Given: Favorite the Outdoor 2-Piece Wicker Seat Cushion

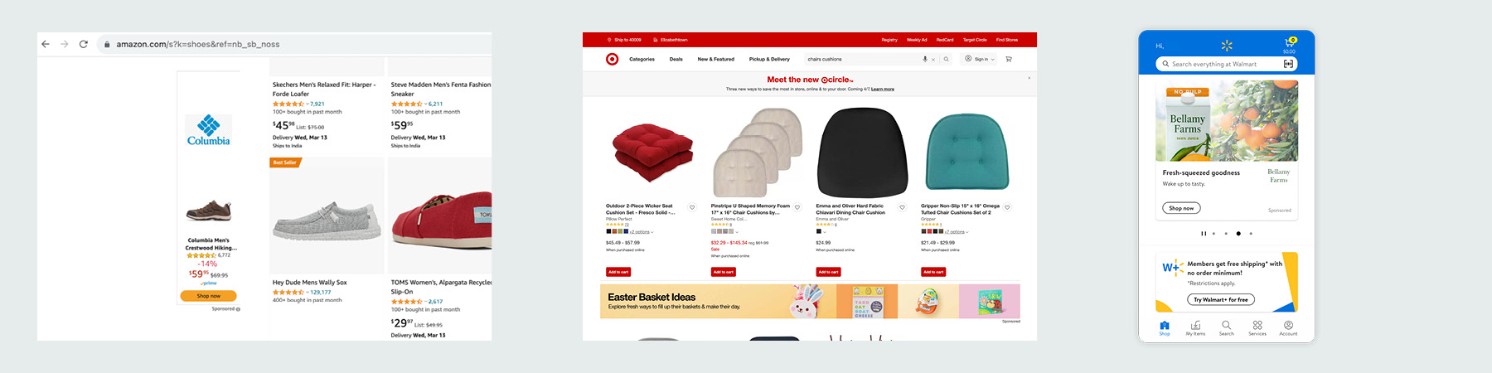Looking at the screenshot, I should (x=692, y=207).
